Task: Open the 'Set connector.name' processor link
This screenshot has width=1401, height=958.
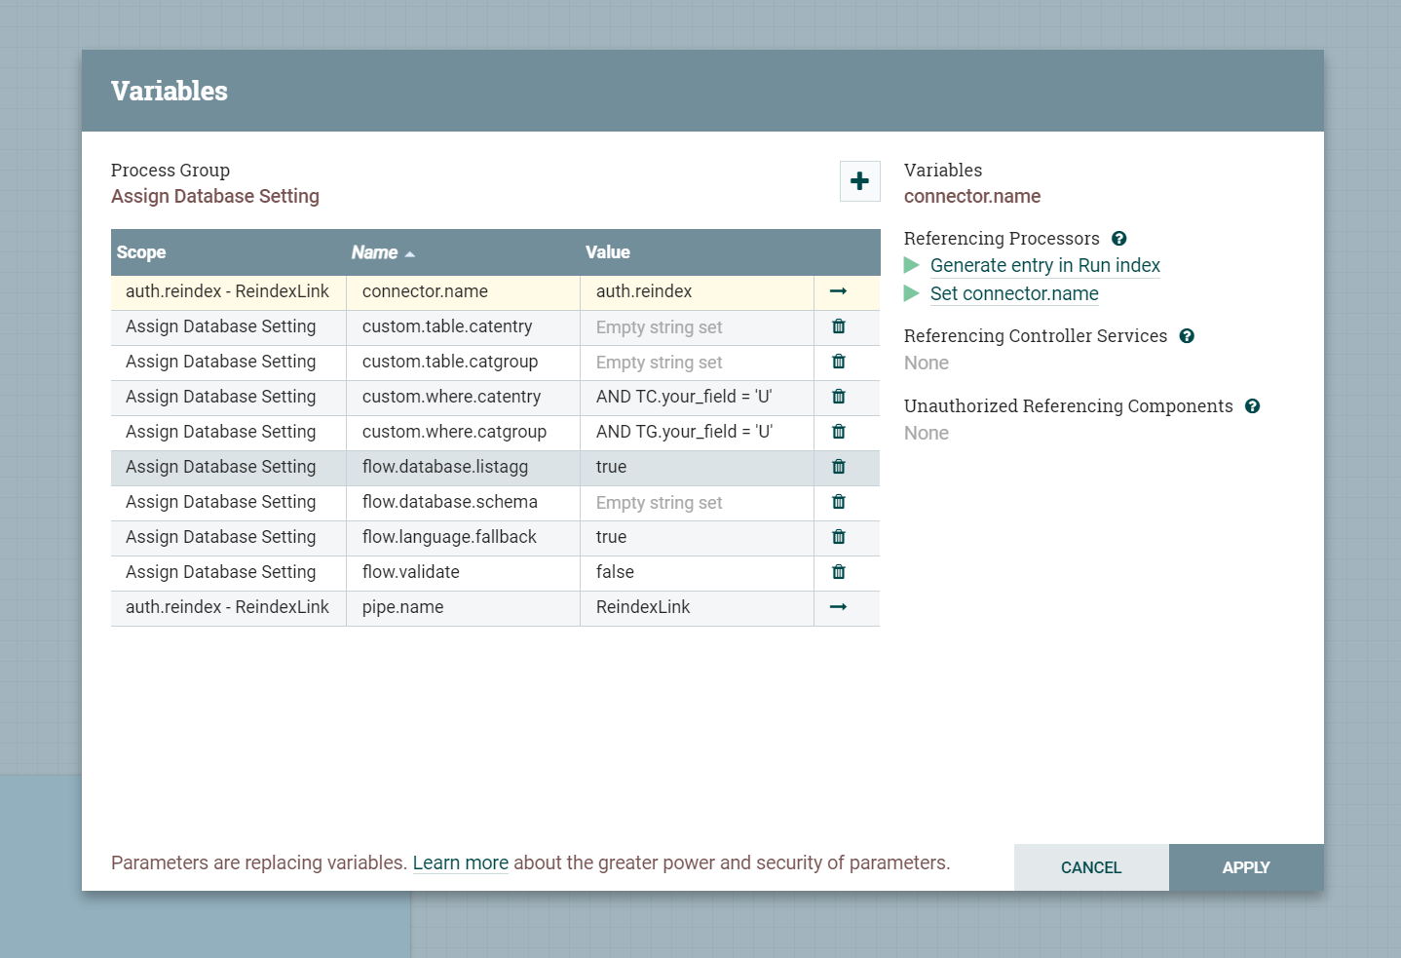Action: pyautogui.click(x=1013, y=294)
